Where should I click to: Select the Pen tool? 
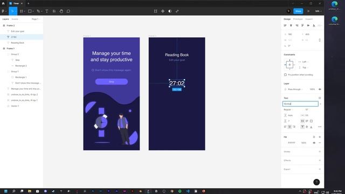[x=38, y=11]
